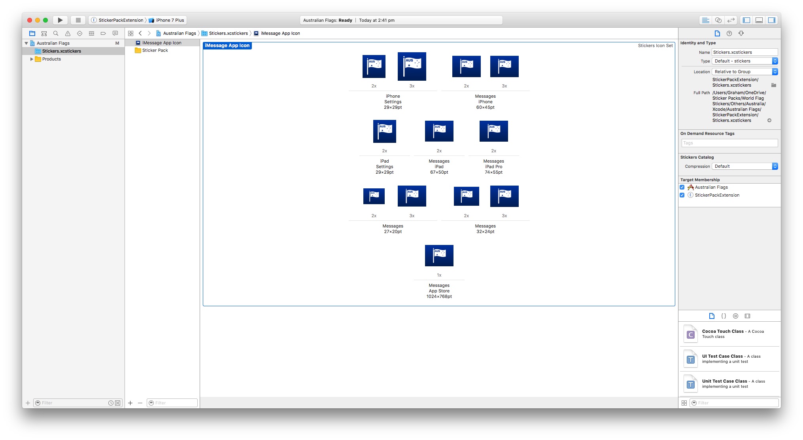Switch to the Breakpoint navigator
Viewport: 803px width, 440px height.
coord(103,33)
